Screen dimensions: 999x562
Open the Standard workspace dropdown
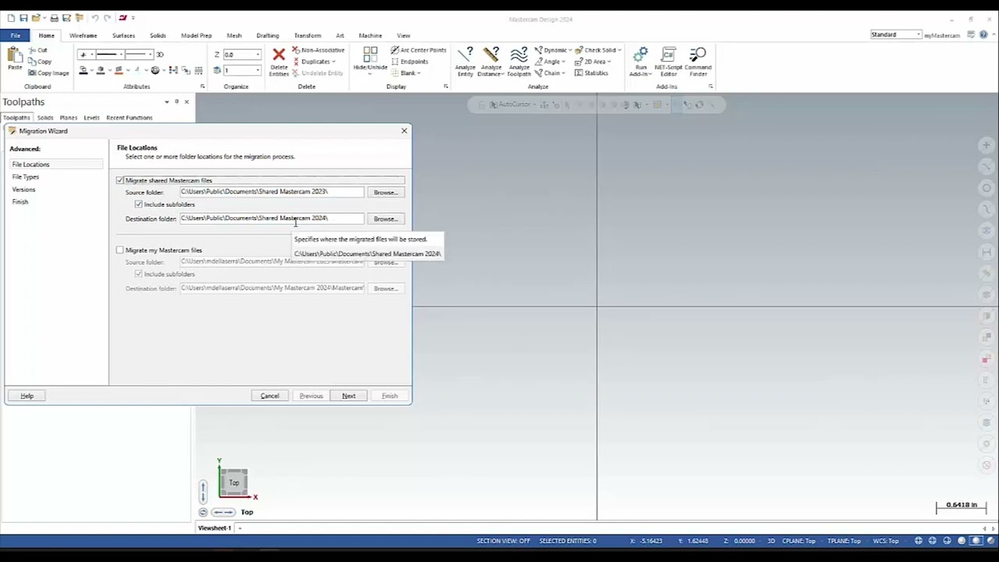(919, 34)
